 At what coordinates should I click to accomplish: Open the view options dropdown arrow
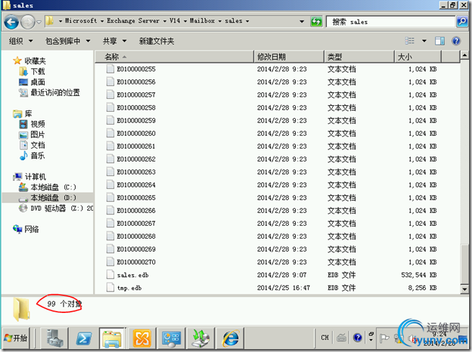coord(424,40)
